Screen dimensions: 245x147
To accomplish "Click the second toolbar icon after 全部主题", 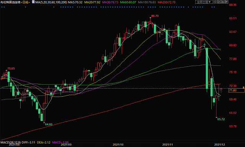I will coord(219,2).
